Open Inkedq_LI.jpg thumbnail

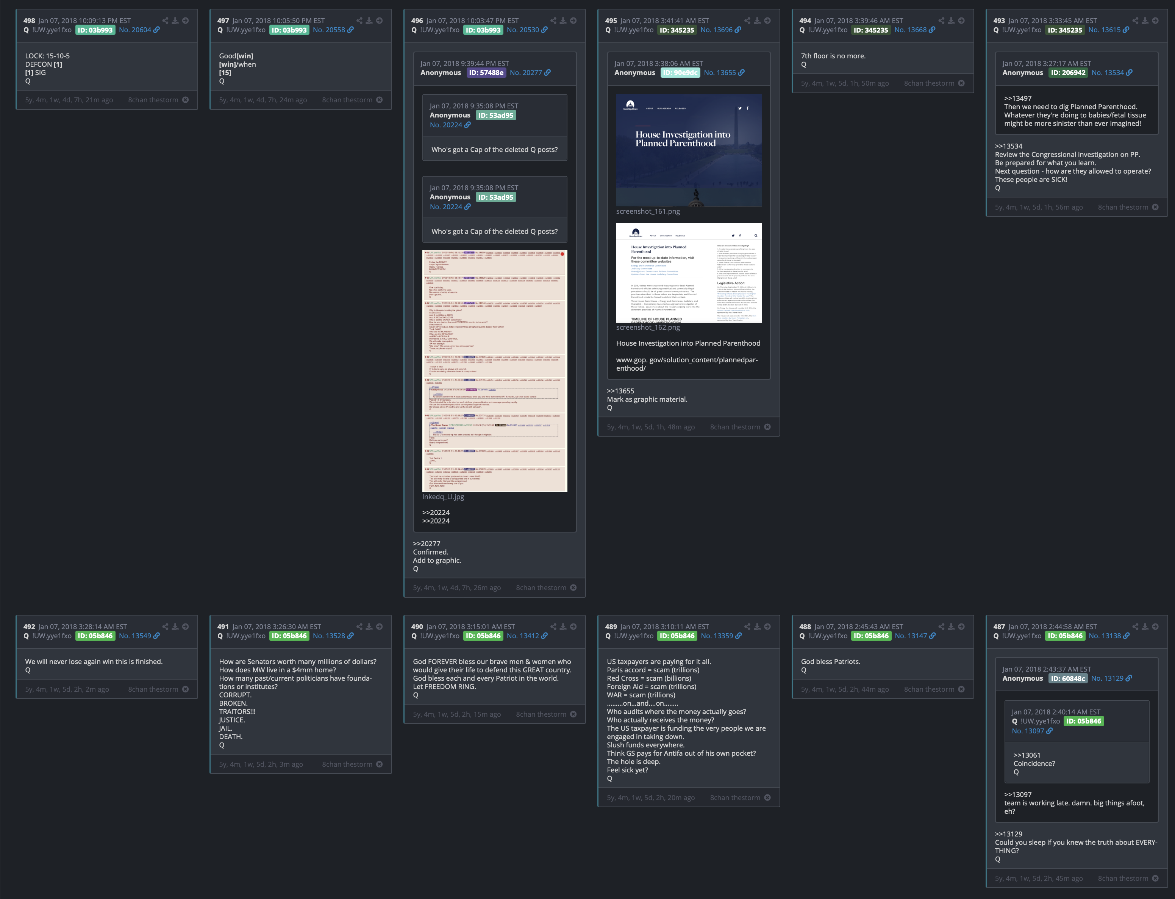point(495,371)
